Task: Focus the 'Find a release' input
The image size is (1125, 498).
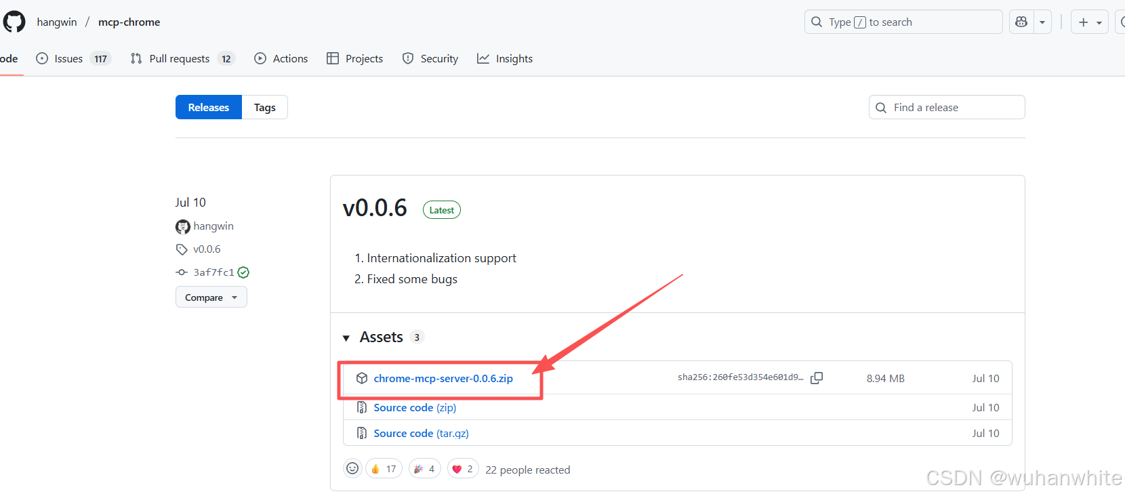Action: [947, 107]
